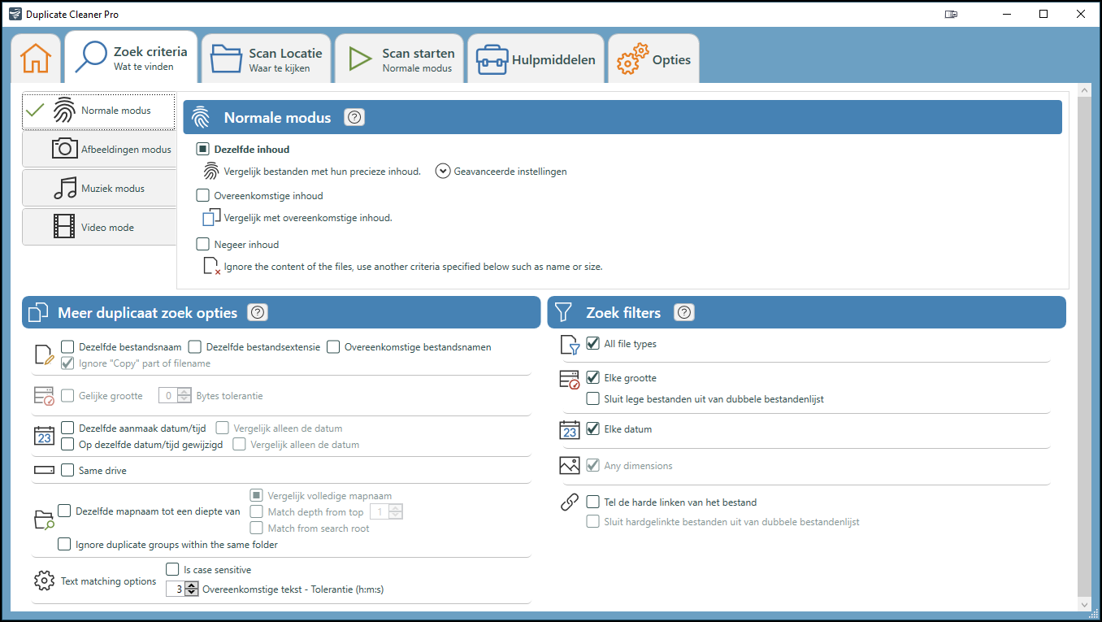Click the calendar icon beside Elke datum
This screenshot has width=1102, height=622.
570,429
